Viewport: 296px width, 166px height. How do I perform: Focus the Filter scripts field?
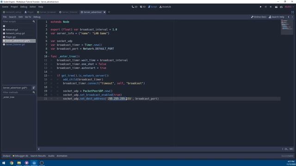point(17,22)
